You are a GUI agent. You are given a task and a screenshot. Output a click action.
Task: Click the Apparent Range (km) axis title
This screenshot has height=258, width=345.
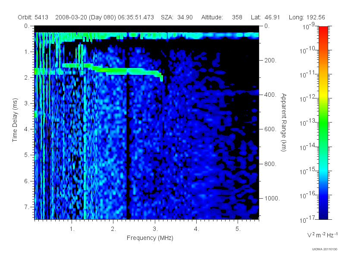pos(284,122)
